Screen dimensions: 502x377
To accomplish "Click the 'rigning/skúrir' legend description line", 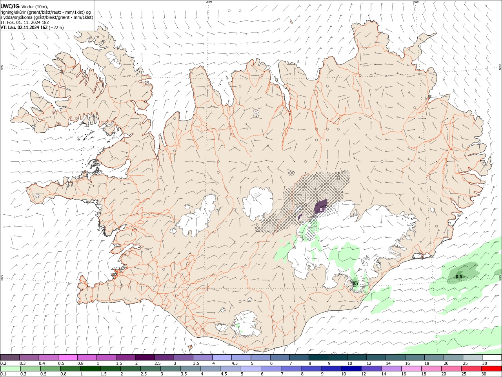I will pos(45,12).
